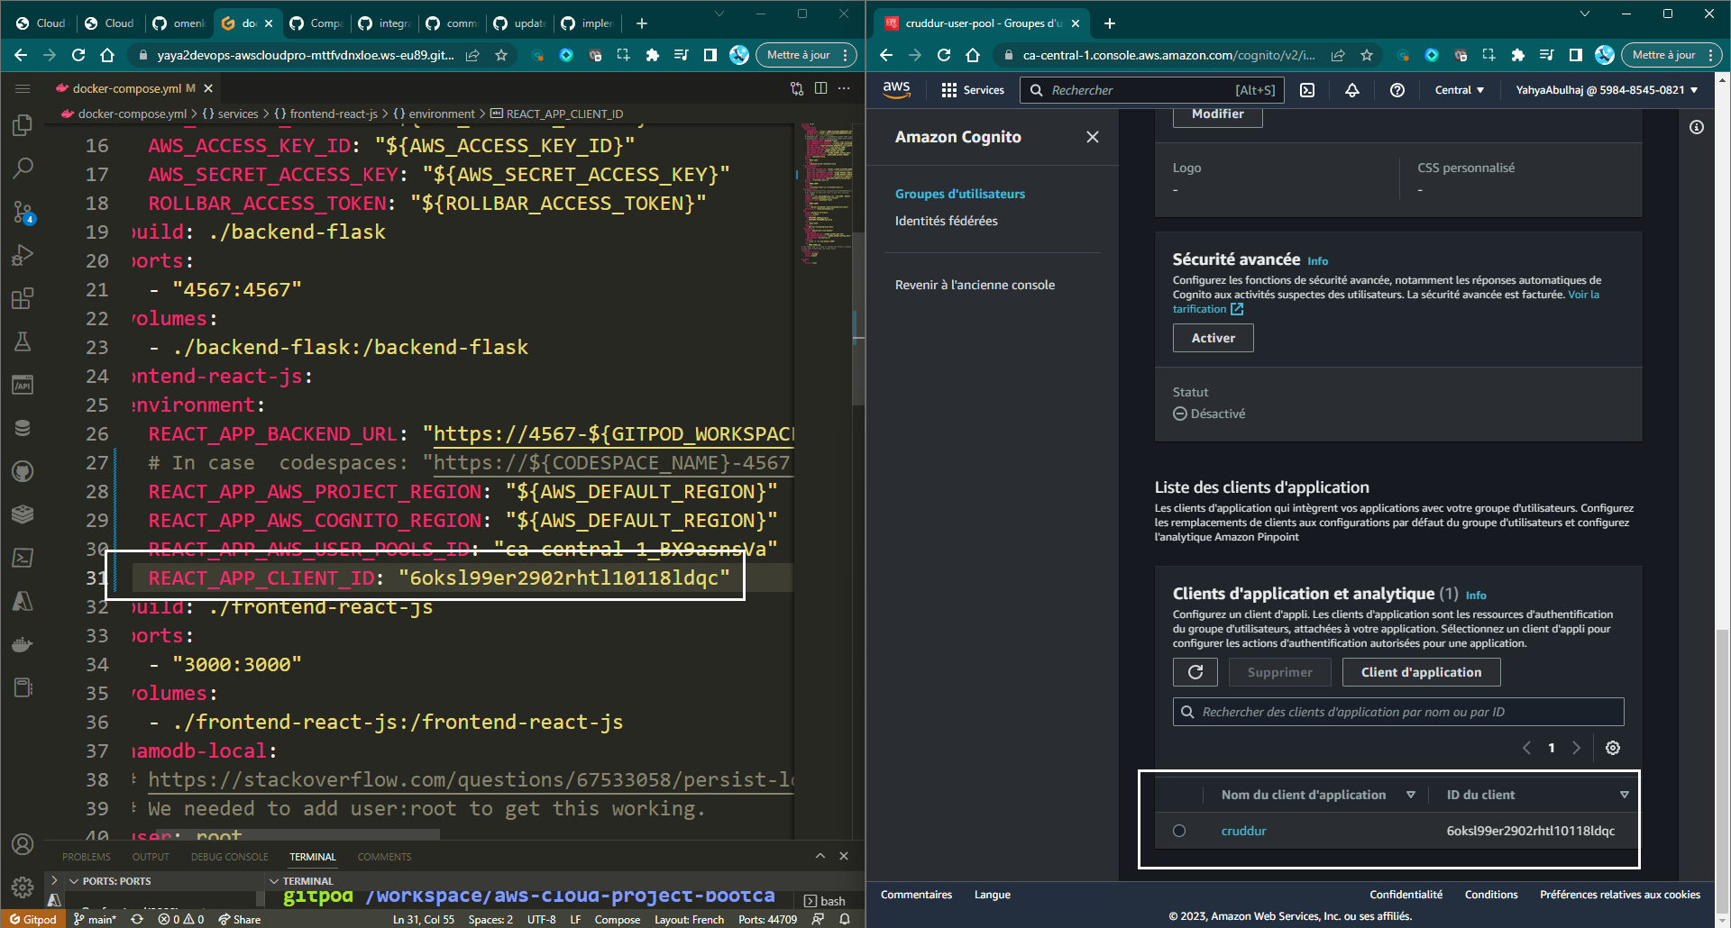The height and width of the screenshot is (928, 1731).
Task: Open AWS CloudShell icon in console header
Action: (x=1307, y=90)
